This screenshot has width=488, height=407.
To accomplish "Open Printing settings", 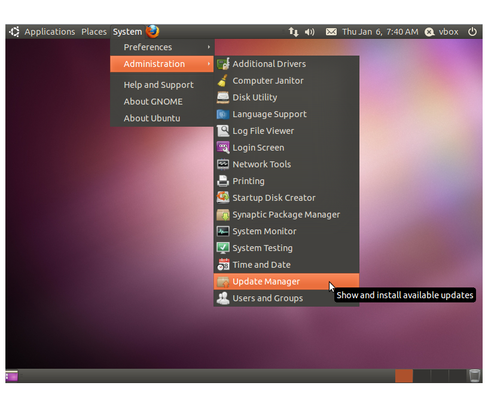I will click(286, 181).
